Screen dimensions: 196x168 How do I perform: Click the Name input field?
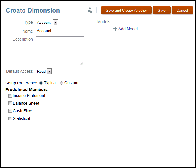point(57,31)
